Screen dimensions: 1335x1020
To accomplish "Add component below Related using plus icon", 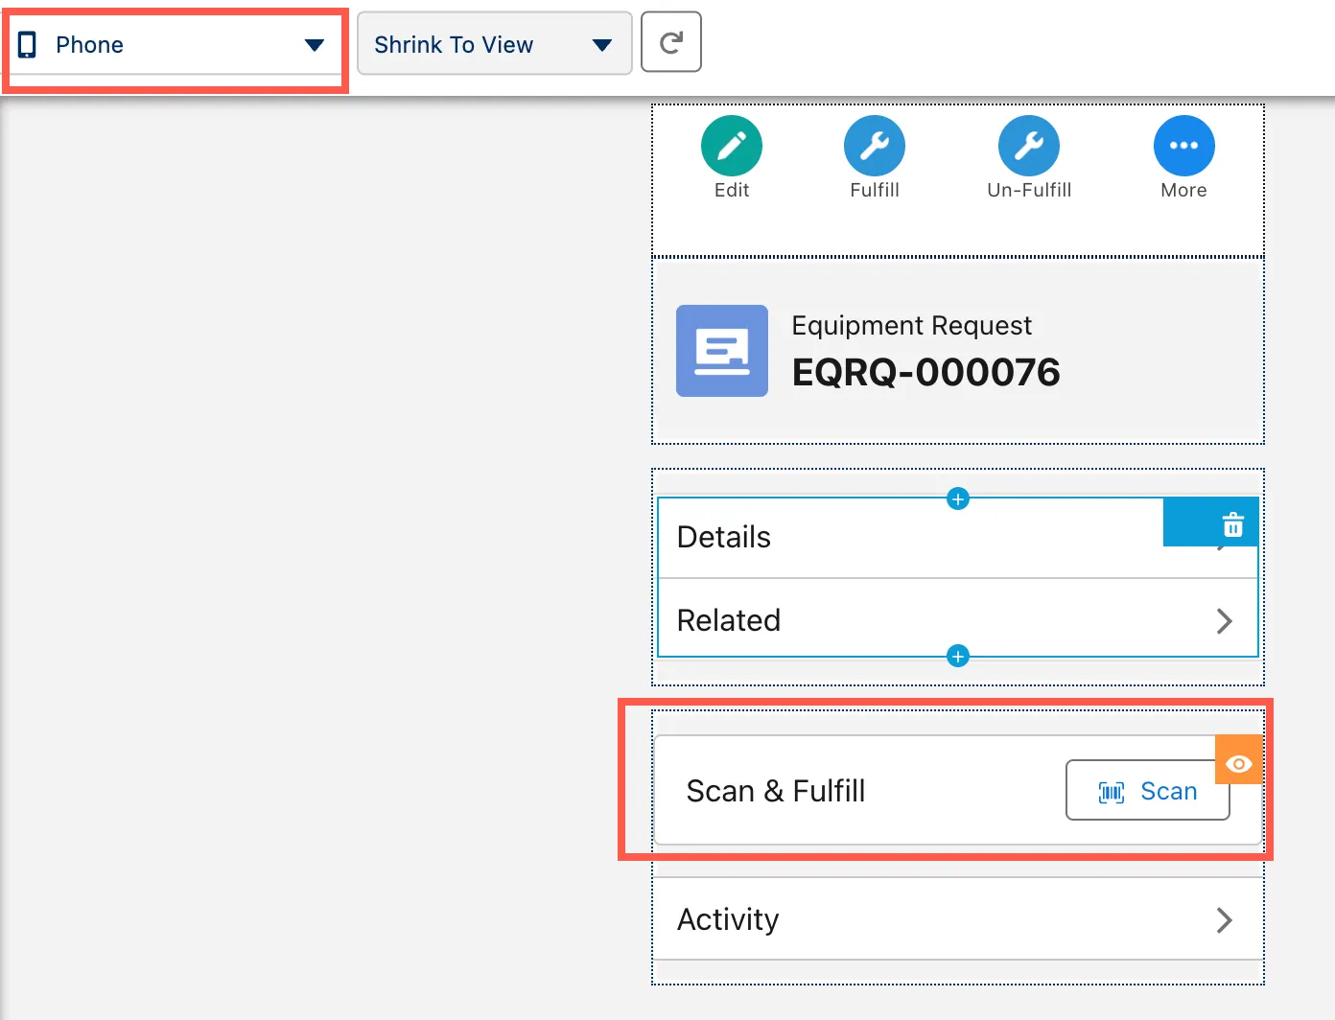I will click(x=958, y=657).
